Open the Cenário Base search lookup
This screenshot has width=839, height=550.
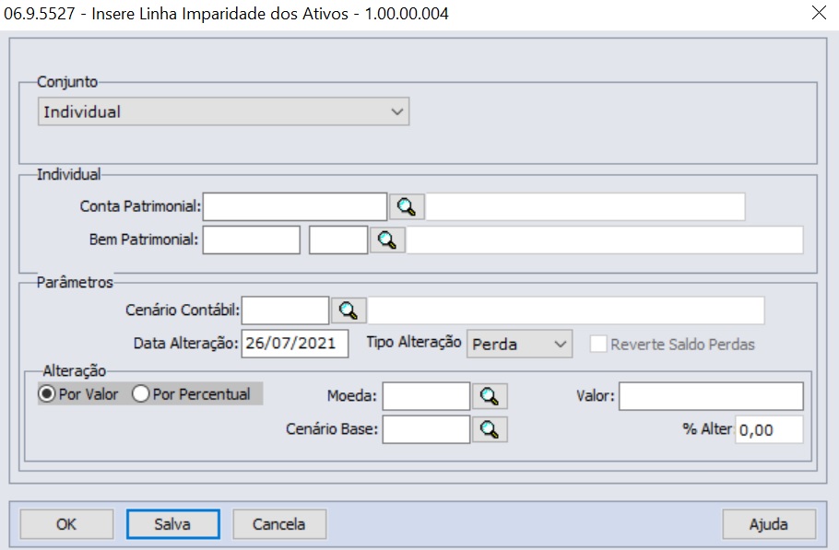490,429
